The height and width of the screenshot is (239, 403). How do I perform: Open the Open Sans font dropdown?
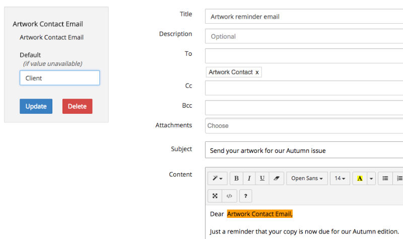click(307, 178)
